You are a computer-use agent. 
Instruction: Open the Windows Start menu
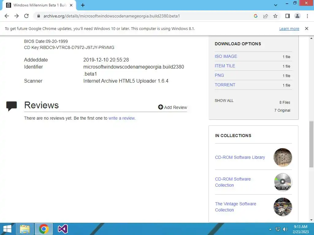7,229
